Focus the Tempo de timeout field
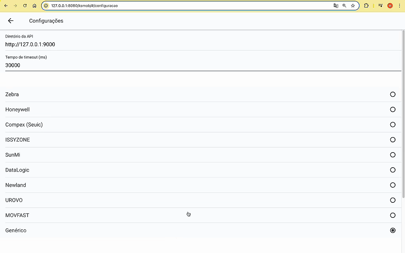This screenshot has width=405, height=253. point(198,65)
